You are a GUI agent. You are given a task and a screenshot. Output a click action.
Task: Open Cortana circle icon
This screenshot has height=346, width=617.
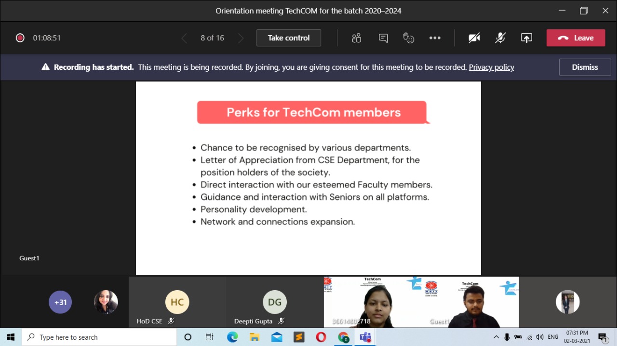click(188, 337)
